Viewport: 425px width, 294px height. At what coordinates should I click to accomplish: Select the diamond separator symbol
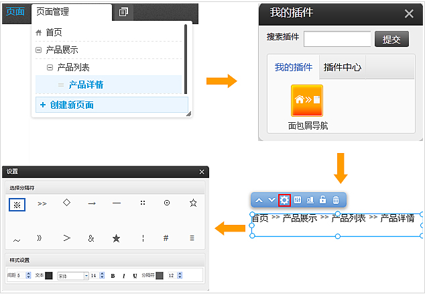(x=66, y=203)
